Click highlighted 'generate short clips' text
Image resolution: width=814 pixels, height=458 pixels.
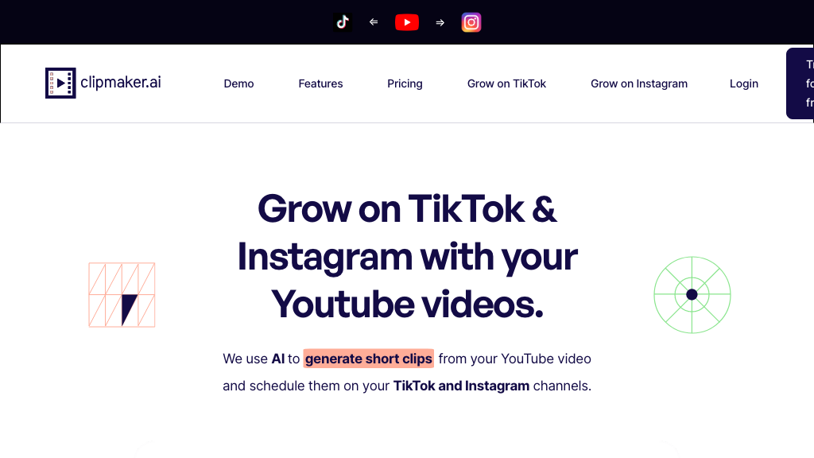click(369, 359)
